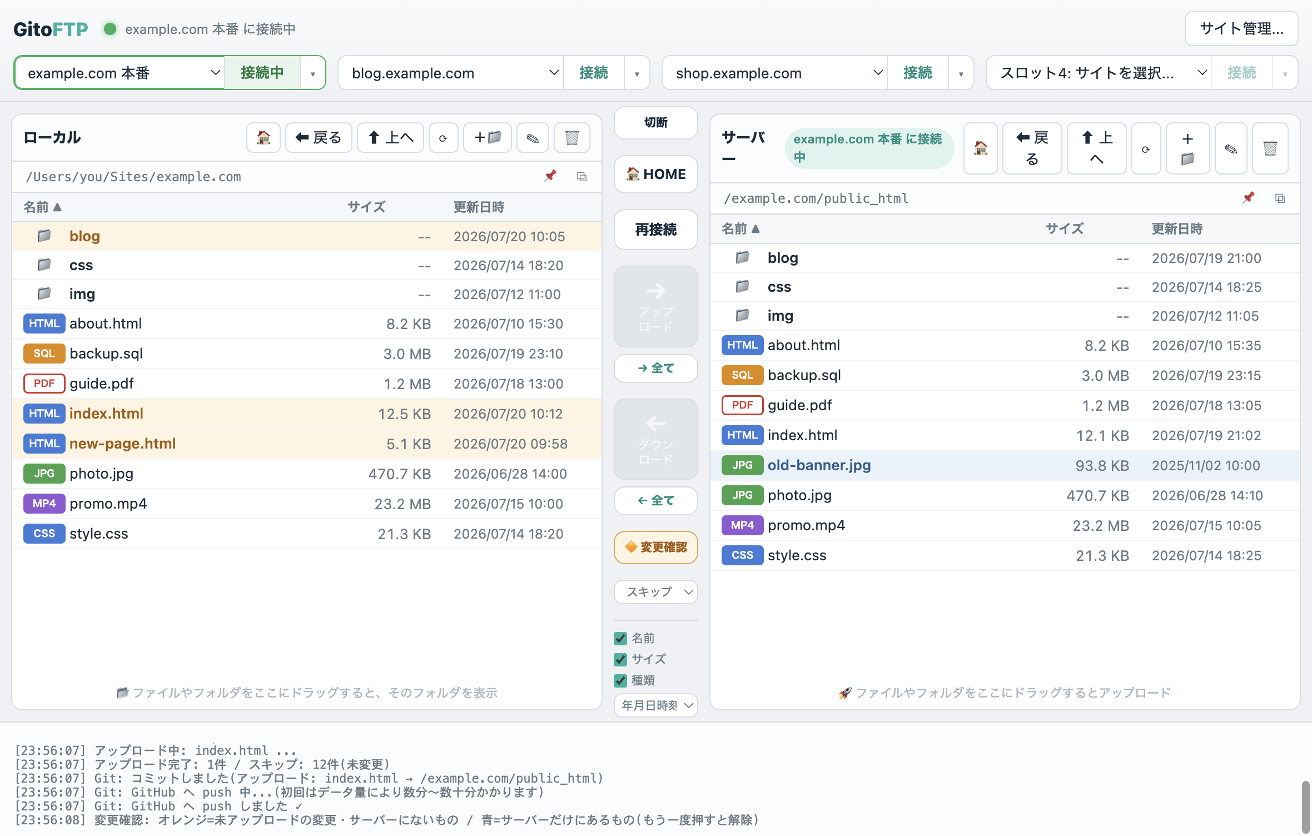Click MP4 badge of local promo.mp4
Screen dimensions: 1312x836
point(44,504)
